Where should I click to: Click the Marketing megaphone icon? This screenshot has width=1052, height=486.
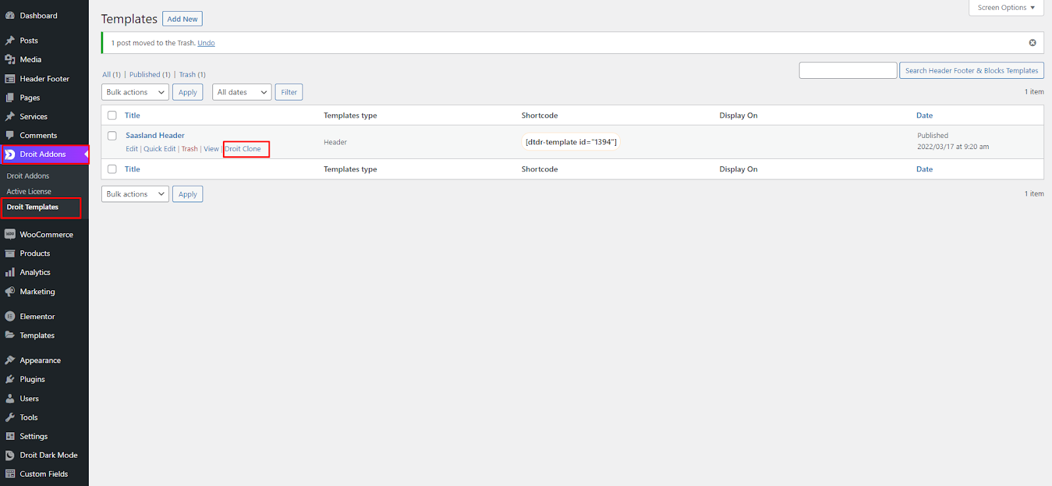10,292
